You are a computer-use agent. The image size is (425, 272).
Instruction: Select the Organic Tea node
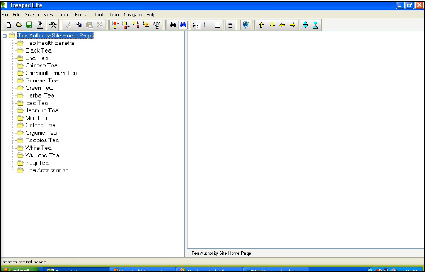click(x=41, y=133)
